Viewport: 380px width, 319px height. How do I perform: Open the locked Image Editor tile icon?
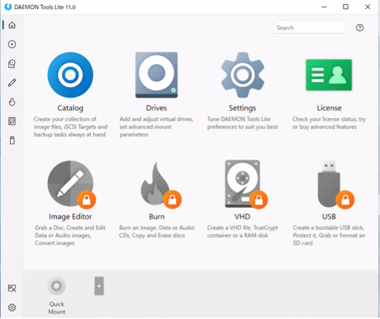pyautogui.click(x=70, y=183)
